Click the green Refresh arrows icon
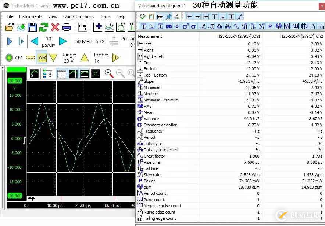325x226 pixels. (x=44, y=27)
